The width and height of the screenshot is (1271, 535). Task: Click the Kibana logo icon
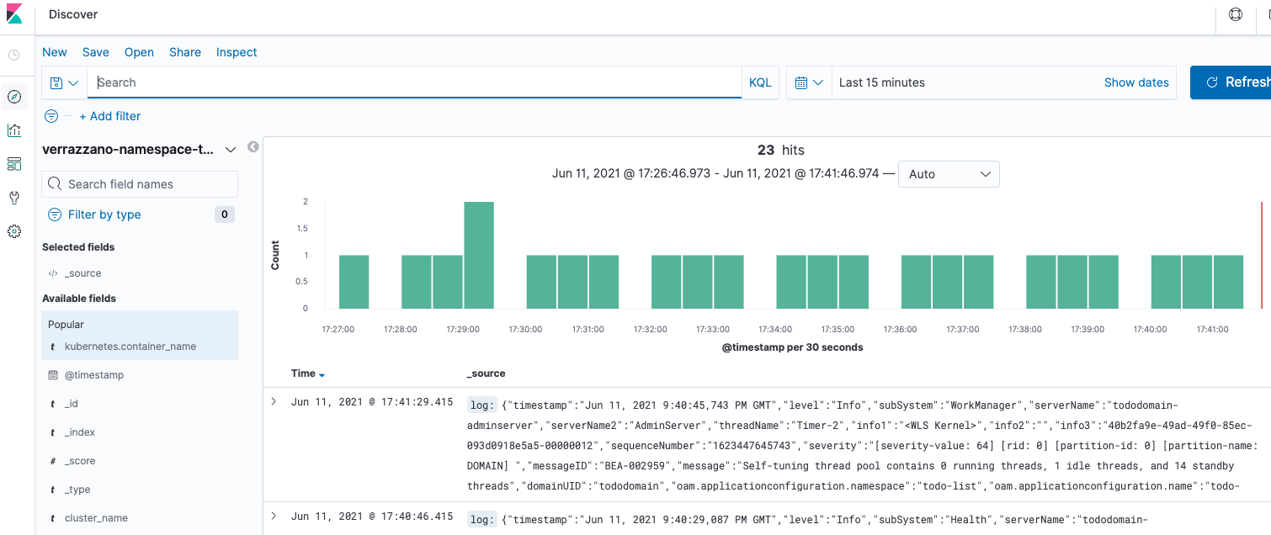click(x=14, y=15)
